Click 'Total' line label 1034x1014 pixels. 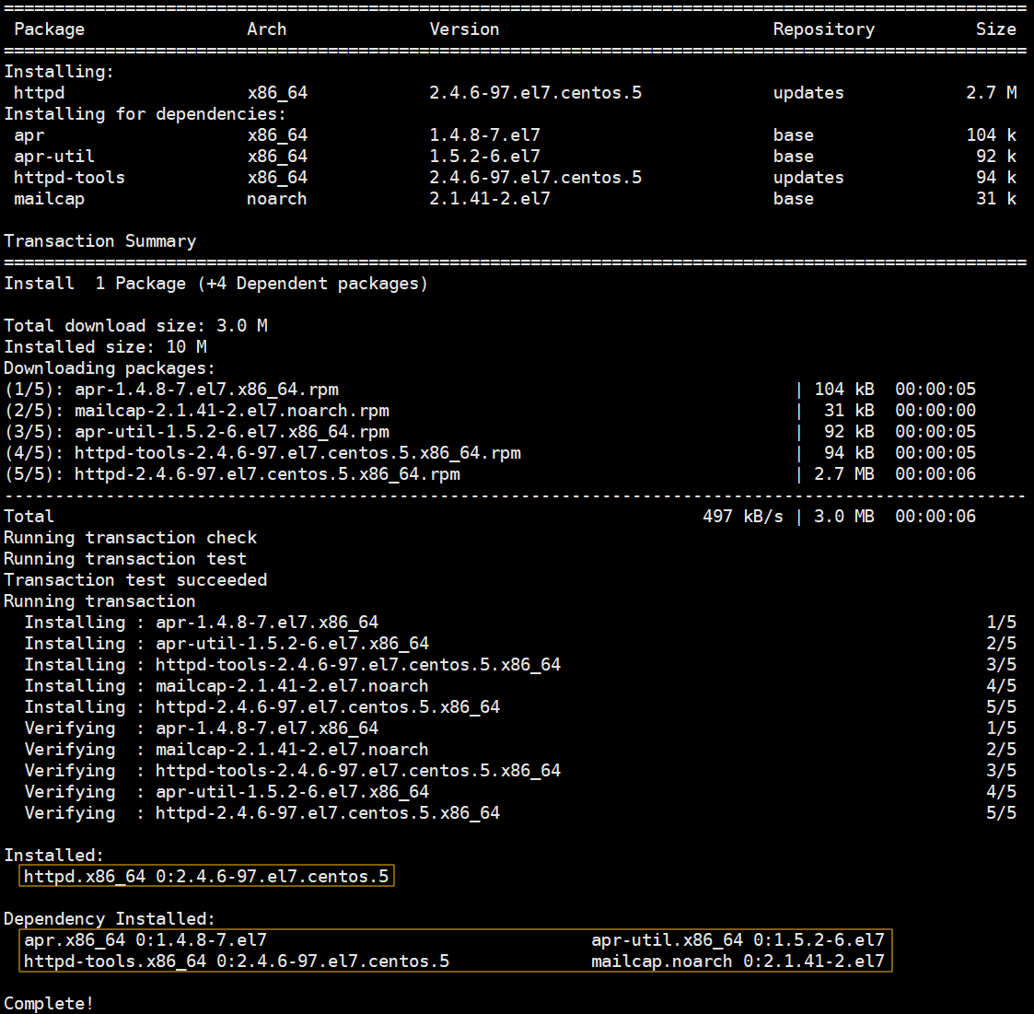(x=29, y=516)
